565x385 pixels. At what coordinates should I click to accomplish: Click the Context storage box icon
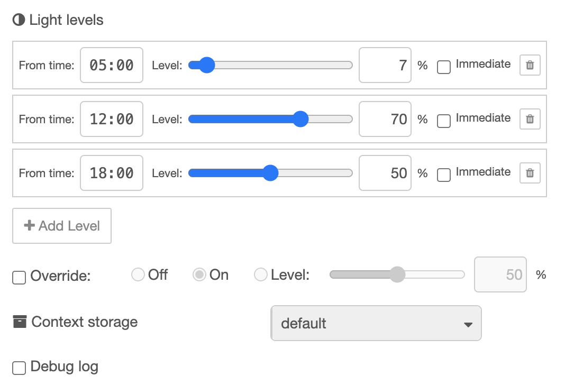[x=19, y=322]
